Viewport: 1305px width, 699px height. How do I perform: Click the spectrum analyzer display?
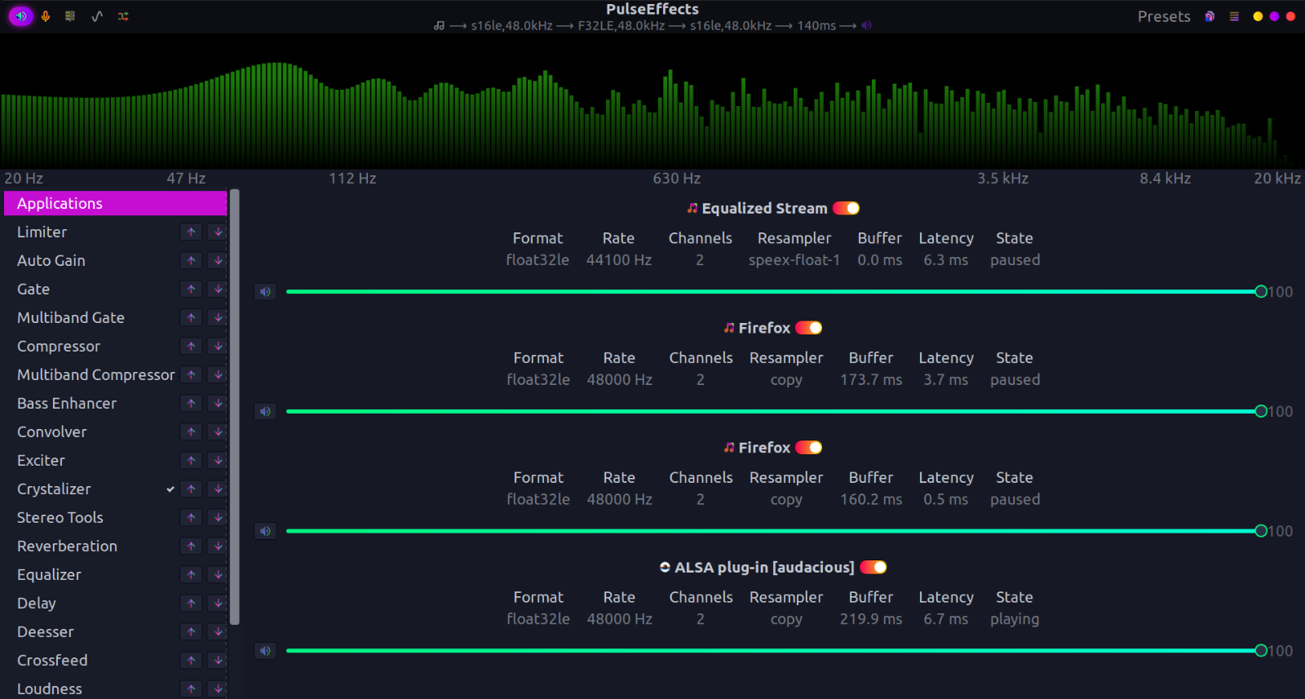click(652, 102)
